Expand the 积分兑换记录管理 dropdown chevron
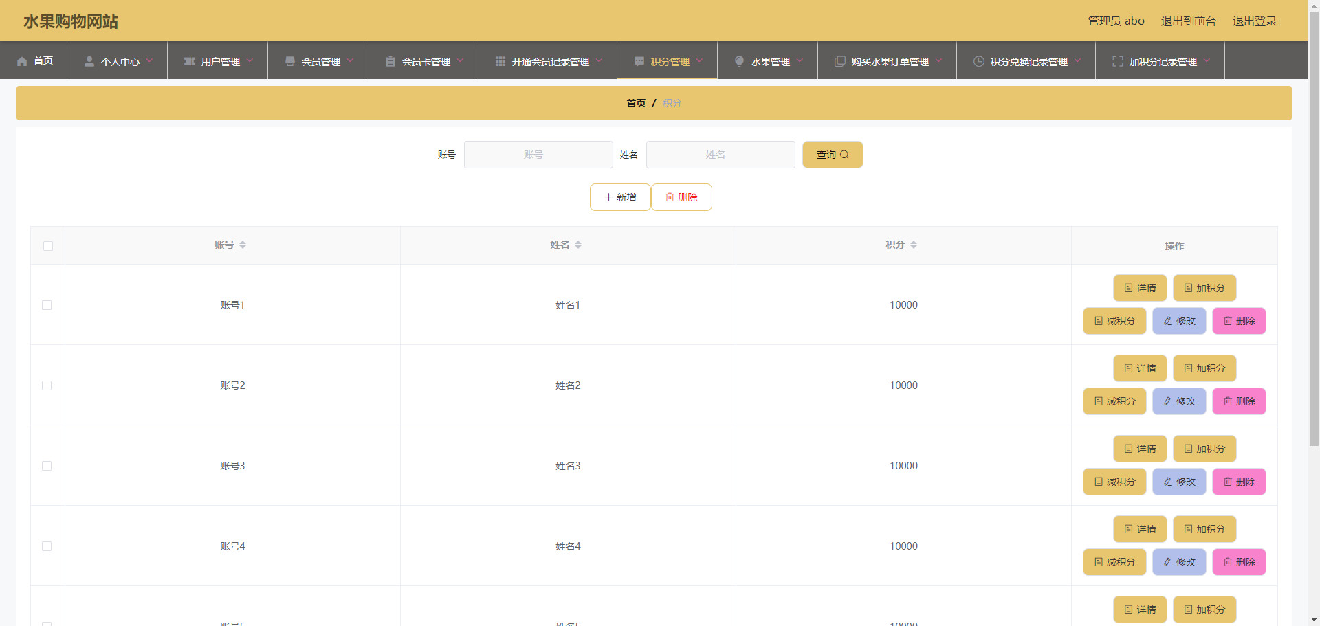The height and width of the screenshot is (626, 1320). (1077, 60)
